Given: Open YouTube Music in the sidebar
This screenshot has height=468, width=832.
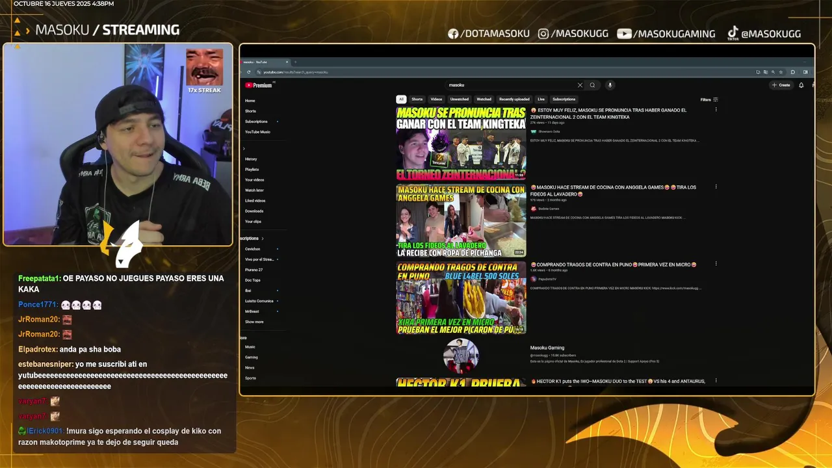Looking at the screenshot, I should pos(257,132).
